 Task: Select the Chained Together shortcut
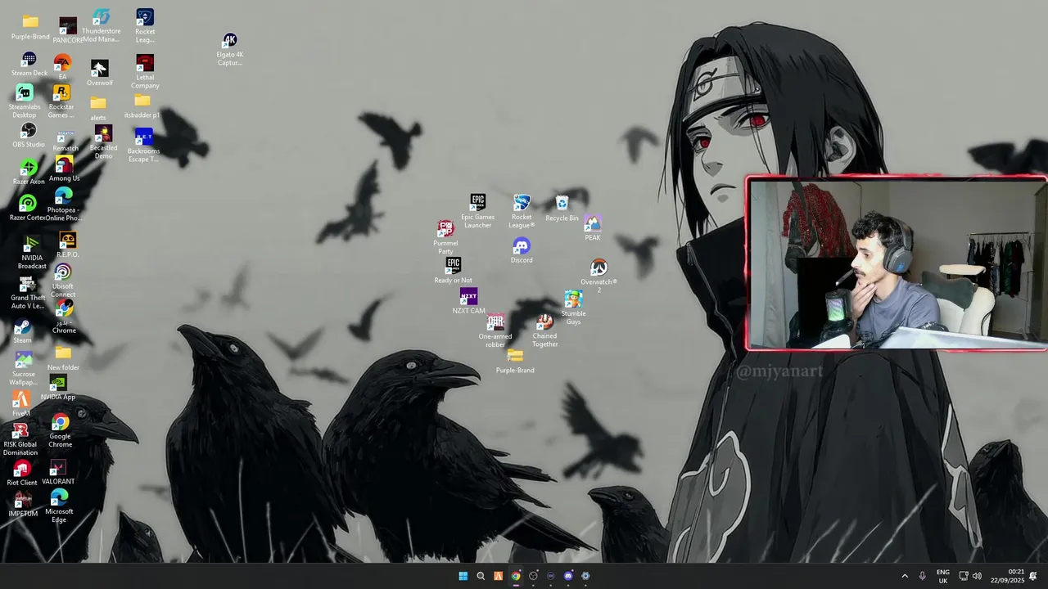click(544, 330)
